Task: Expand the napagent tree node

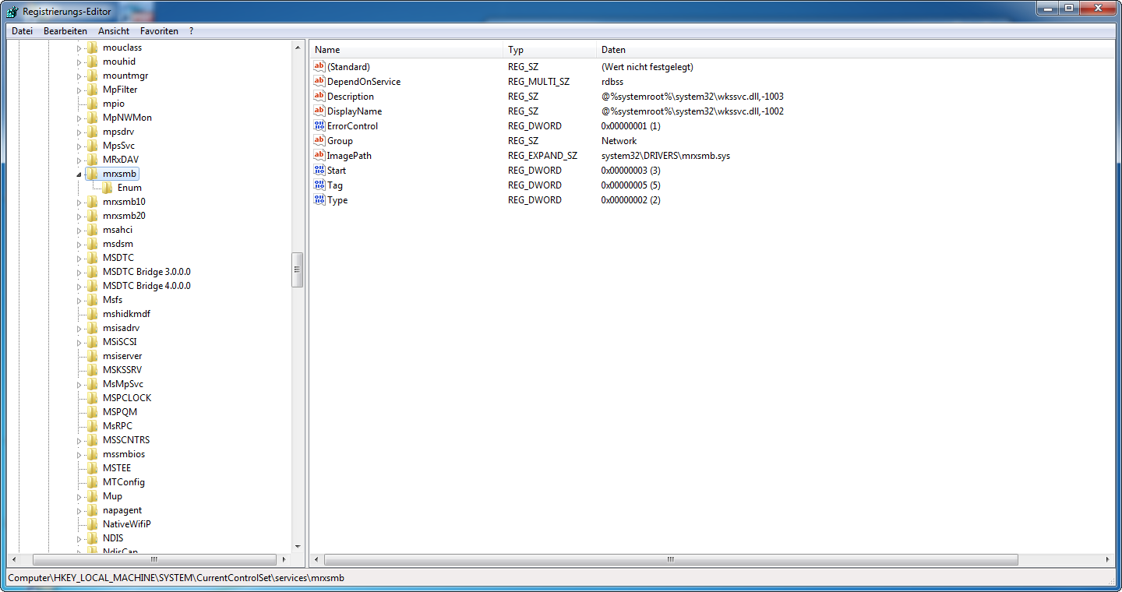Action: (79, 510)
